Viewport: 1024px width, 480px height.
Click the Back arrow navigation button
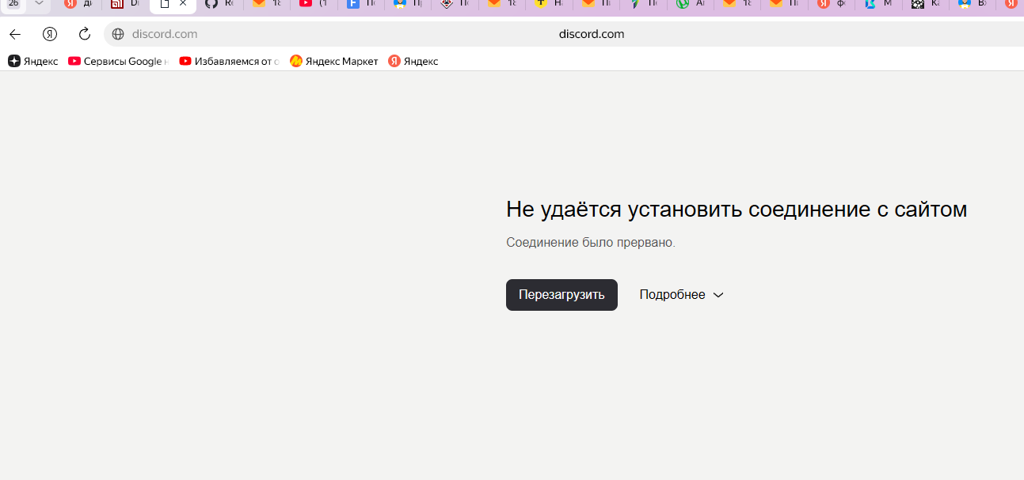pyautogui.click(x=15, y=34)
